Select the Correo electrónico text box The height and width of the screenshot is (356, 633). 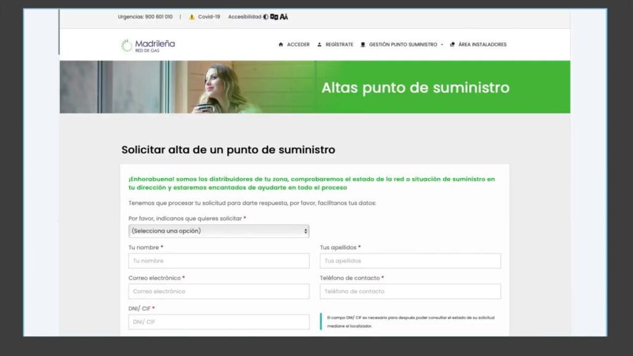(x=219, y=291)
